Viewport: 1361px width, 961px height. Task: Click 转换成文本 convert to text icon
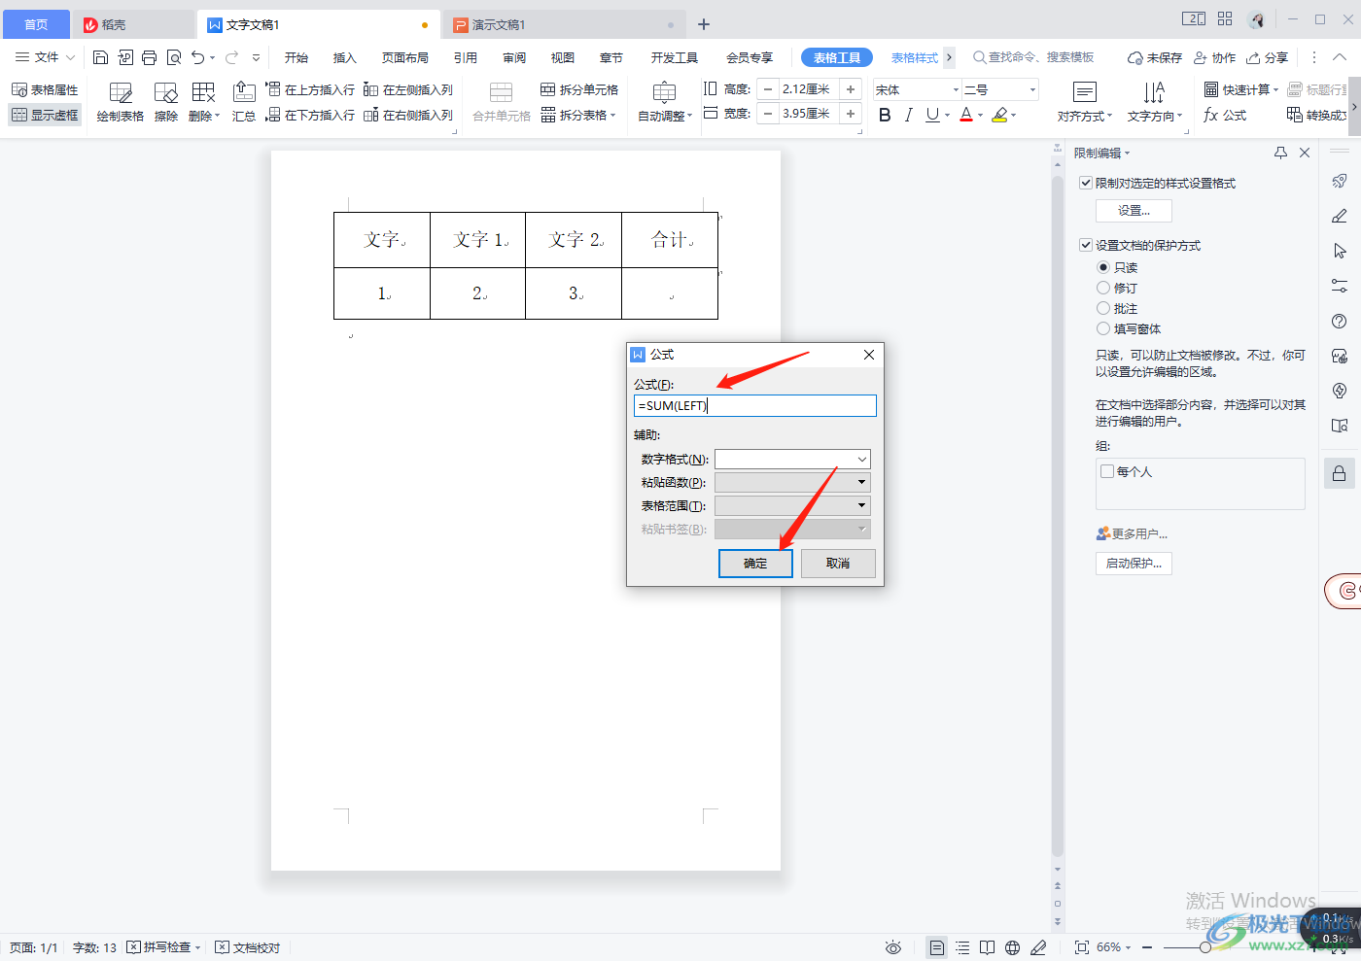1317,115
